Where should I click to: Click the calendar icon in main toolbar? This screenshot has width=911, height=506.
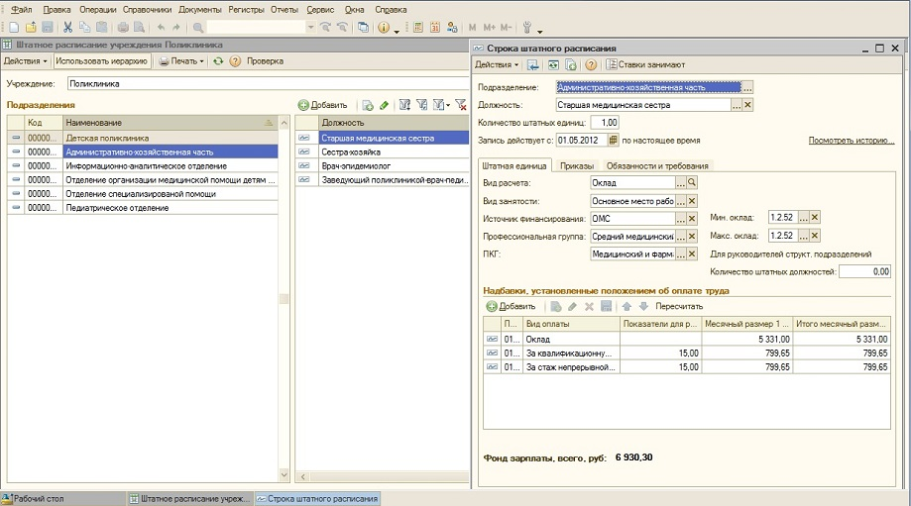coord(435,27)
